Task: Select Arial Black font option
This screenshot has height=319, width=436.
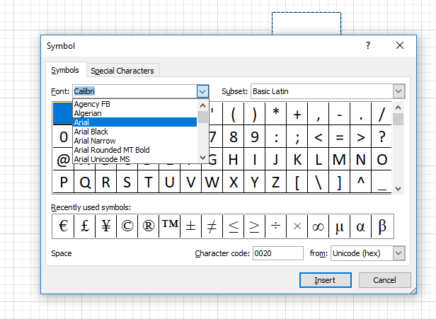Action: coord(135,132)
